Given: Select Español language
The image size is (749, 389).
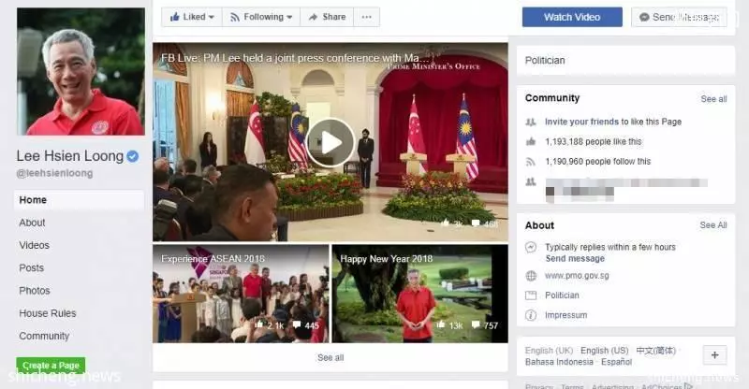Looking at the screenshot, I should pyautogui.click(x=616, y=362).
